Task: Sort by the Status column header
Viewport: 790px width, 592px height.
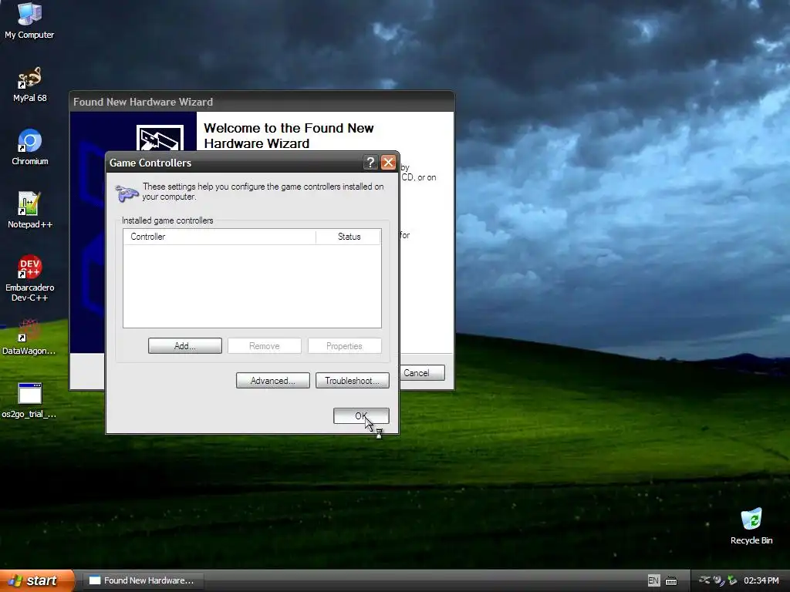Action: 349,237
